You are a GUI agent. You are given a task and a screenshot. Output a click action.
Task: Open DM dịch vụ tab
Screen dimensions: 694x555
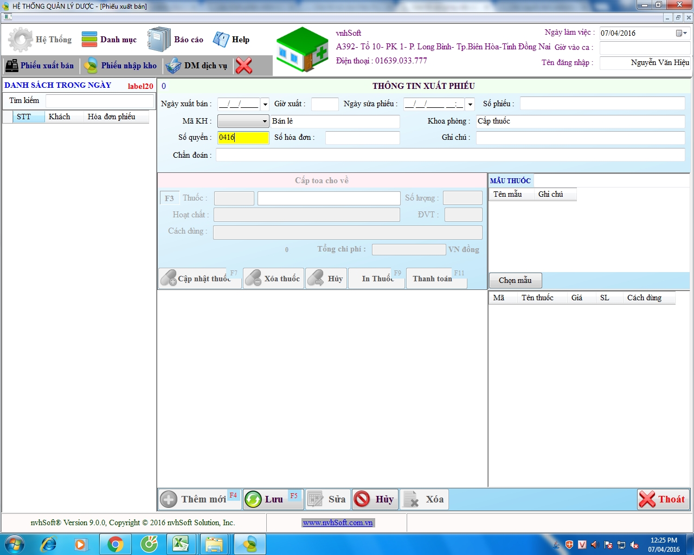click(197, 66)
